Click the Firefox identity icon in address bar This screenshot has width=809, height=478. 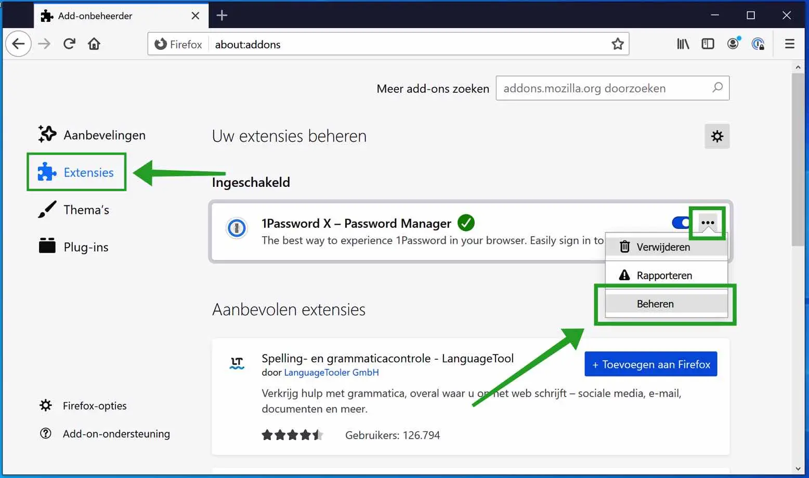(x=178, y=44)
